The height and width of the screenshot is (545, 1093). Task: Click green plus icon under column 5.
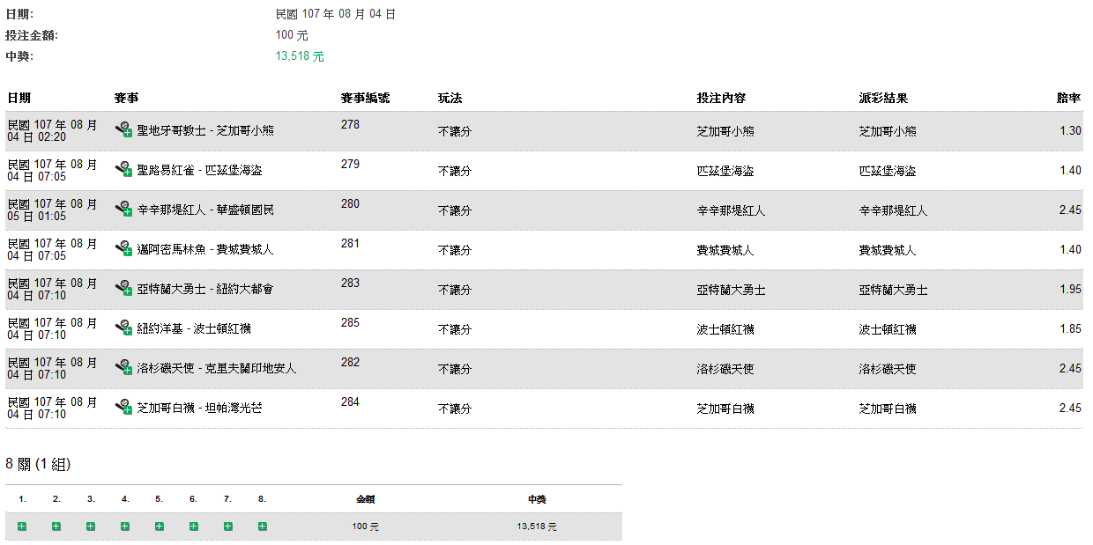pos(160,527)
